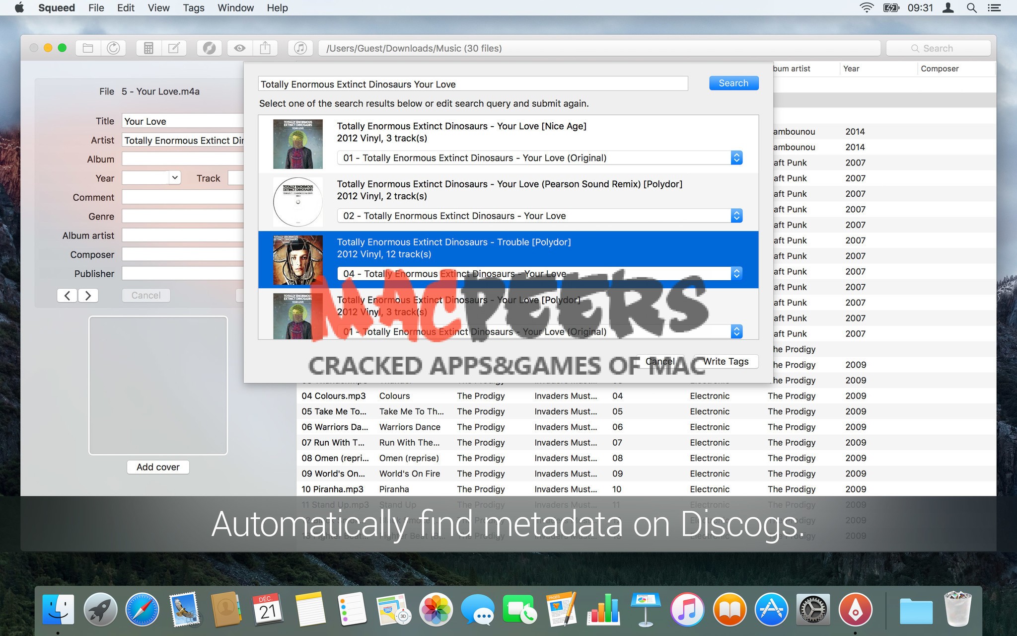Click the Discogs search query field
The height and width of the screenshot is (636, 1017).
pyautogui.click(x=472, y=84)
